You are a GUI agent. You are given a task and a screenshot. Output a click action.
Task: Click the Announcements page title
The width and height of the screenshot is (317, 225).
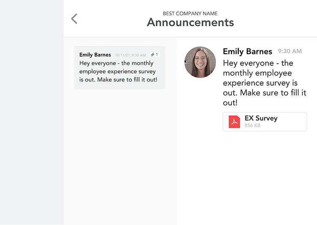coord(191,22)
